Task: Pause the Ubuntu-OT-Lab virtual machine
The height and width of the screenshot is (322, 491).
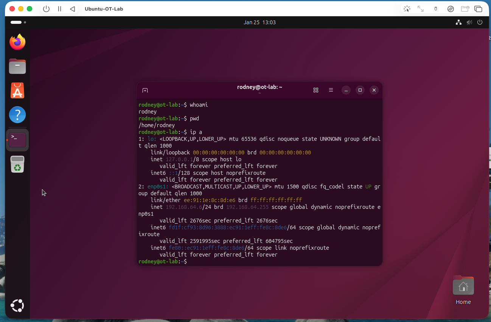Action: pyautogui.click(x=59, y=9)
